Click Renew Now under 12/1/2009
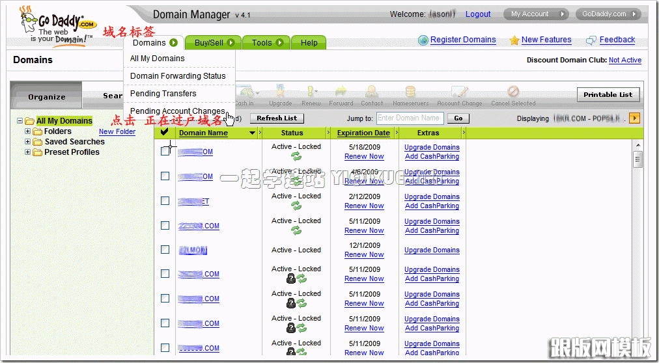659x363 pixels. pos(364,255)
